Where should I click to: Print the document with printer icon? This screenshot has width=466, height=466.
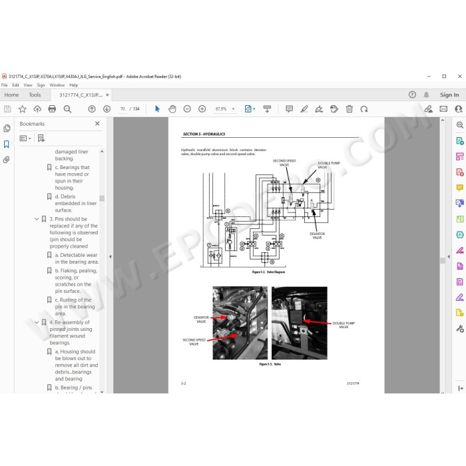(52, 109)
